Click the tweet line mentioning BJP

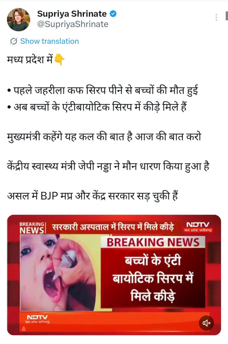(93, 195)
